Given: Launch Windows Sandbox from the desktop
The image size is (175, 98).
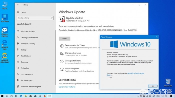Looking at the screenshot, I should pos(4,32).
